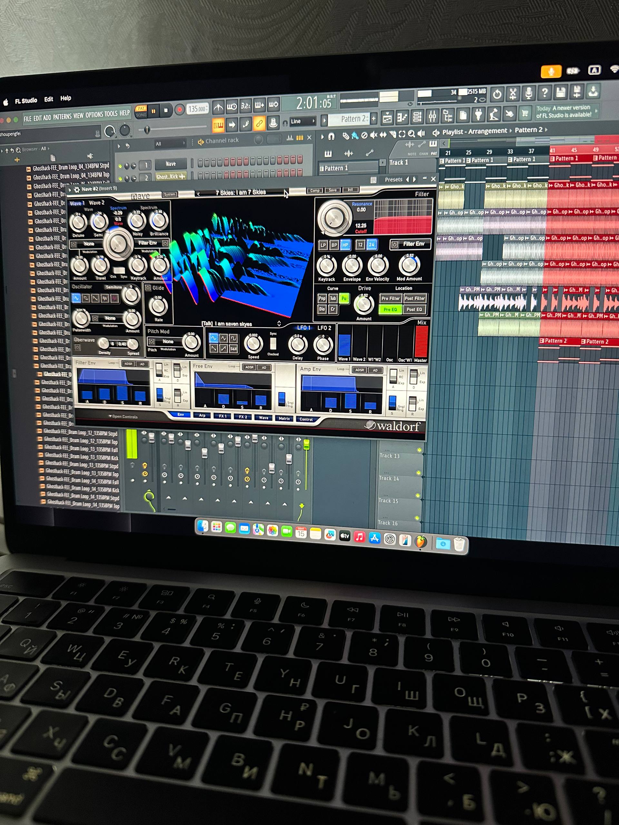The width and height of the screenshot is (619, 825).
Task: Click the undo history icon
Action: [x=496, y=94]
